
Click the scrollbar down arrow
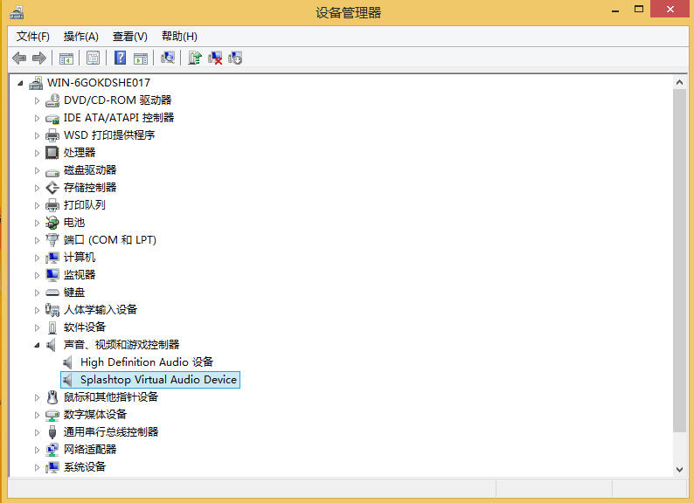point(679,469)
